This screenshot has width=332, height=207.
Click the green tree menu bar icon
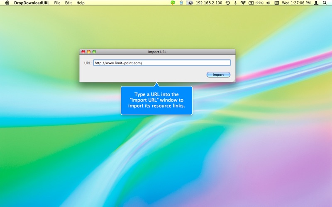(x=173, y=3)
